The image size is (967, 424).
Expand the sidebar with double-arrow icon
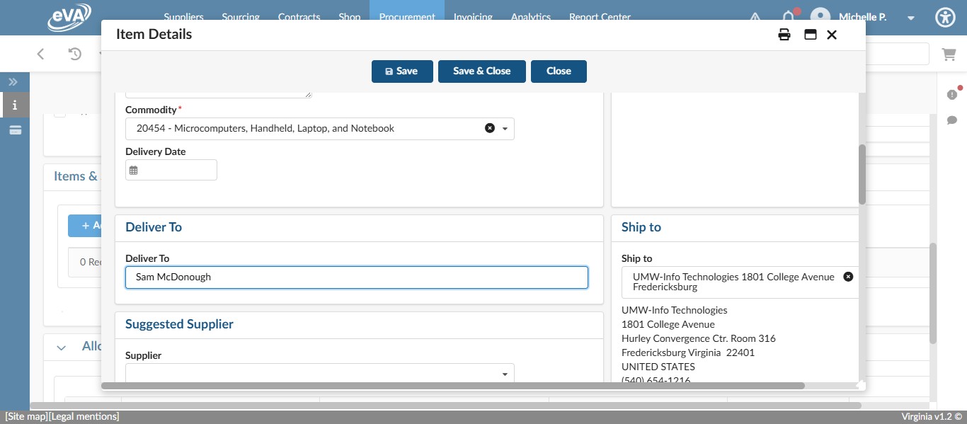click(13, 81)
